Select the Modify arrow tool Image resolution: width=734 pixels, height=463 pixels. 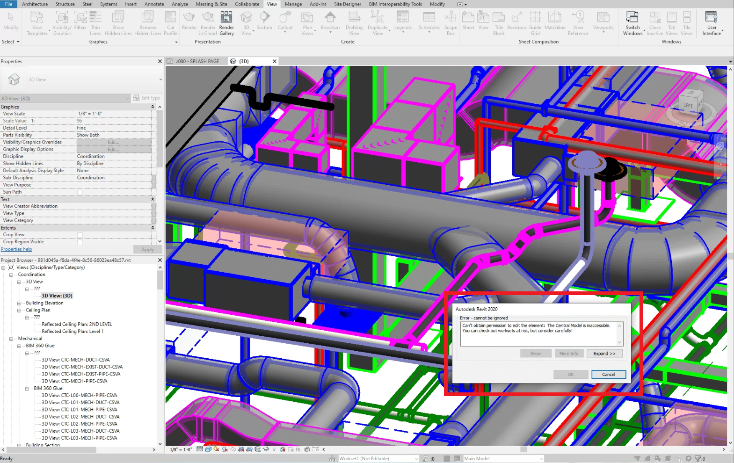(x=11, y=21)
